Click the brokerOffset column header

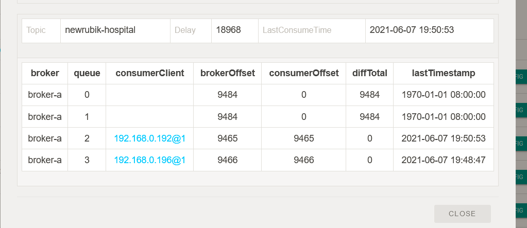pos(227,73)
